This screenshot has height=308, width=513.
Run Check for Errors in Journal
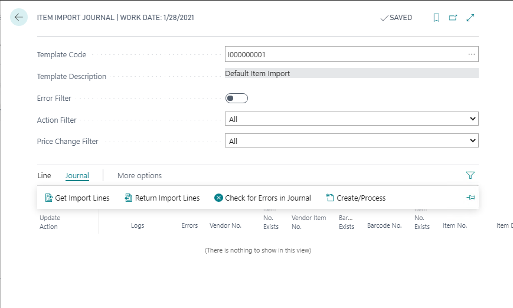(x=263, y=198)
